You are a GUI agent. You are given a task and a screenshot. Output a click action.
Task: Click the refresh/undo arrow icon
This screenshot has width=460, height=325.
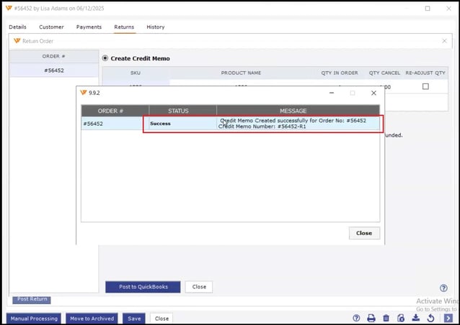430,318
